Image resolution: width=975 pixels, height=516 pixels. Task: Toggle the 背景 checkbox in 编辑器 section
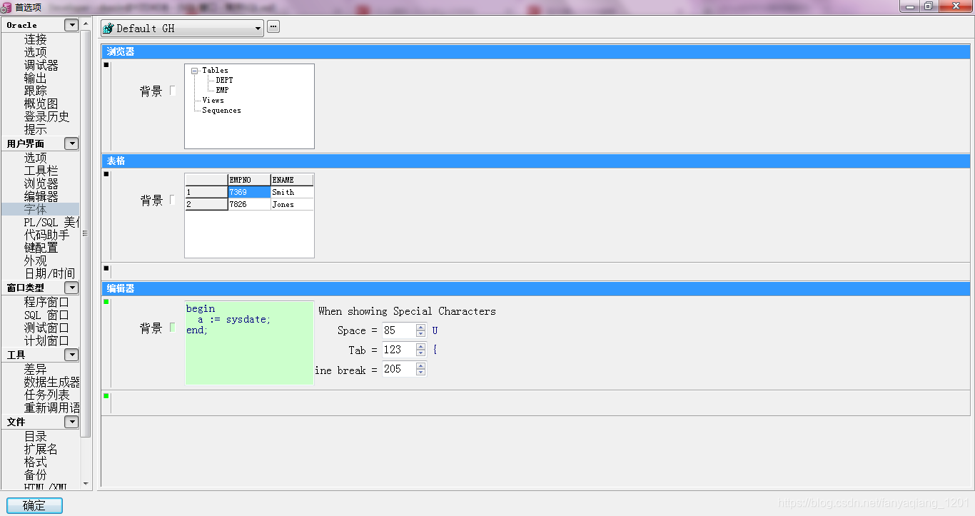click(x=173, y=328)
